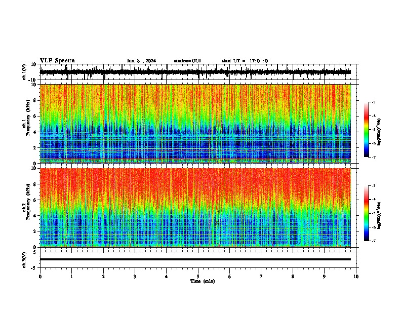Click time axis tick label "9"

(324, 277)
